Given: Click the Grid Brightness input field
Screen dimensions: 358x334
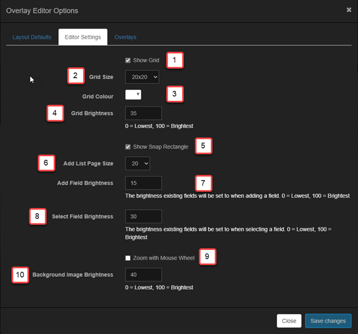Looking at the screenshot, I should [x=143, y=113].
